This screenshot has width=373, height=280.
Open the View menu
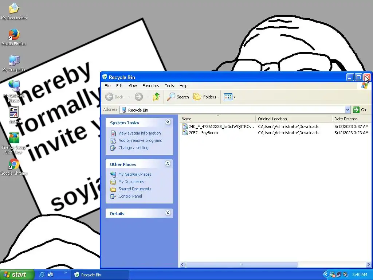(x=133, y=86)
